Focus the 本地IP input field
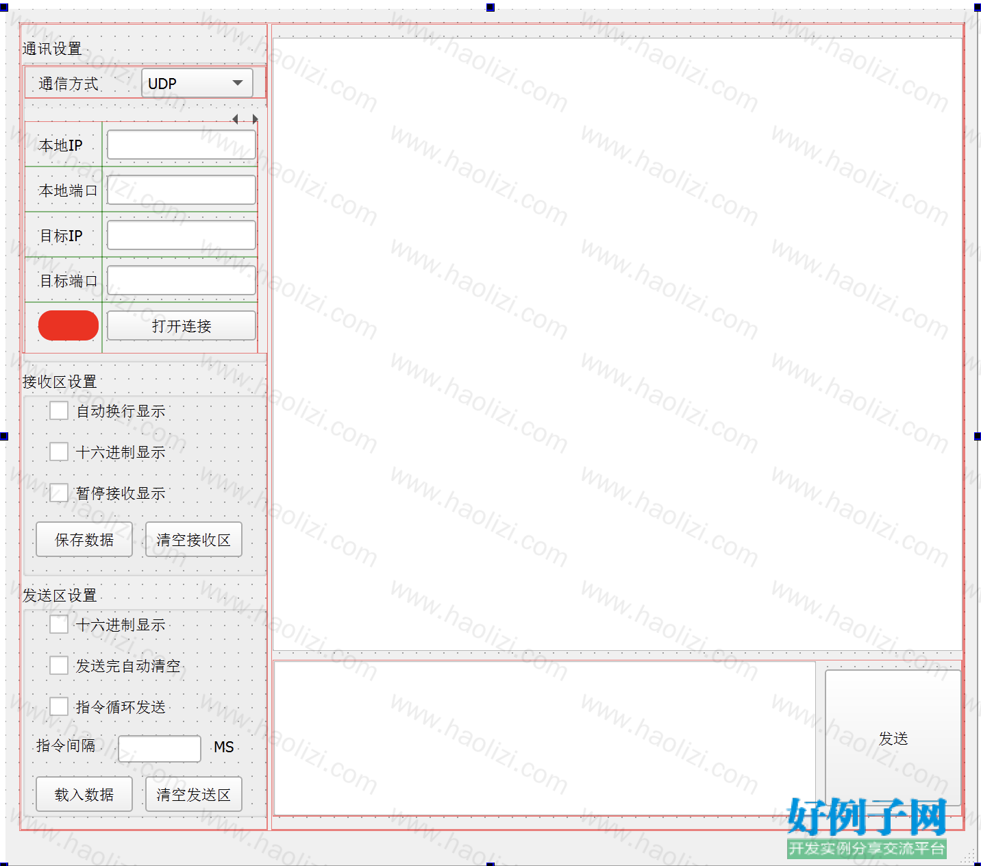981x866 pixels. point(182,145)
